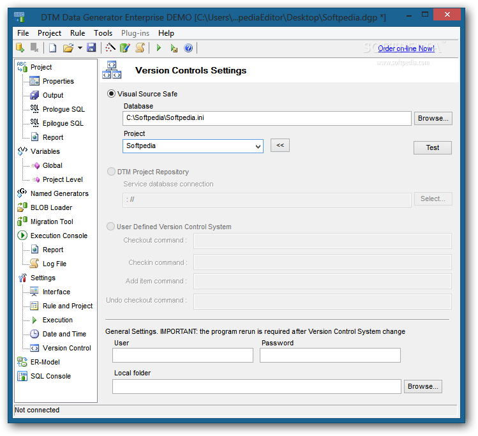
Task: Click the Checkout command field
Action: tap(322, 241)
